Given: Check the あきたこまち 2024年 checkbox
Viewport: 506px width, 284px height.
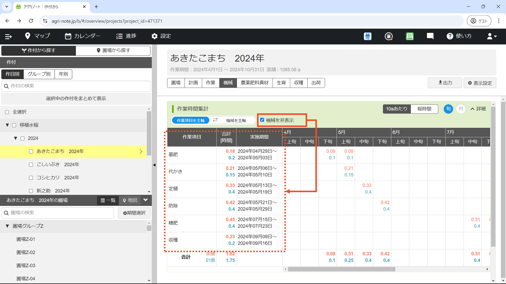Looking at the screenshot, I should coord(31,151).
